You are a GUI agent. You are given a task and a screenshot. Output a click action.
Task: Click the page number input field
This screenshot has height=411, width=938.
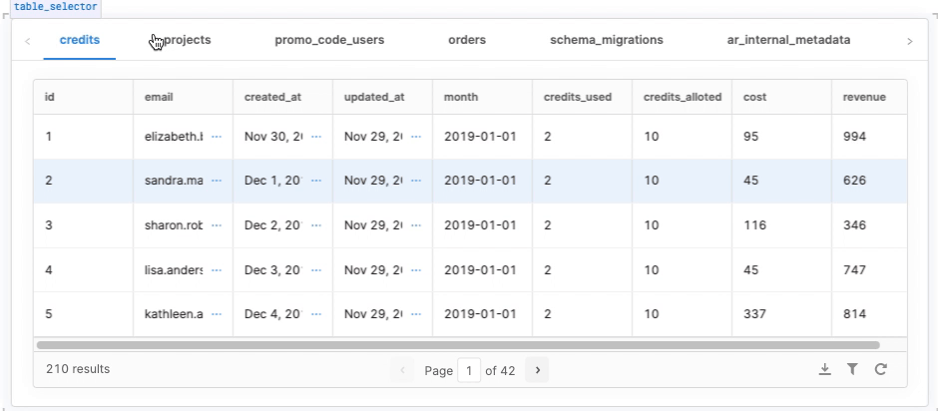[469, 370]
